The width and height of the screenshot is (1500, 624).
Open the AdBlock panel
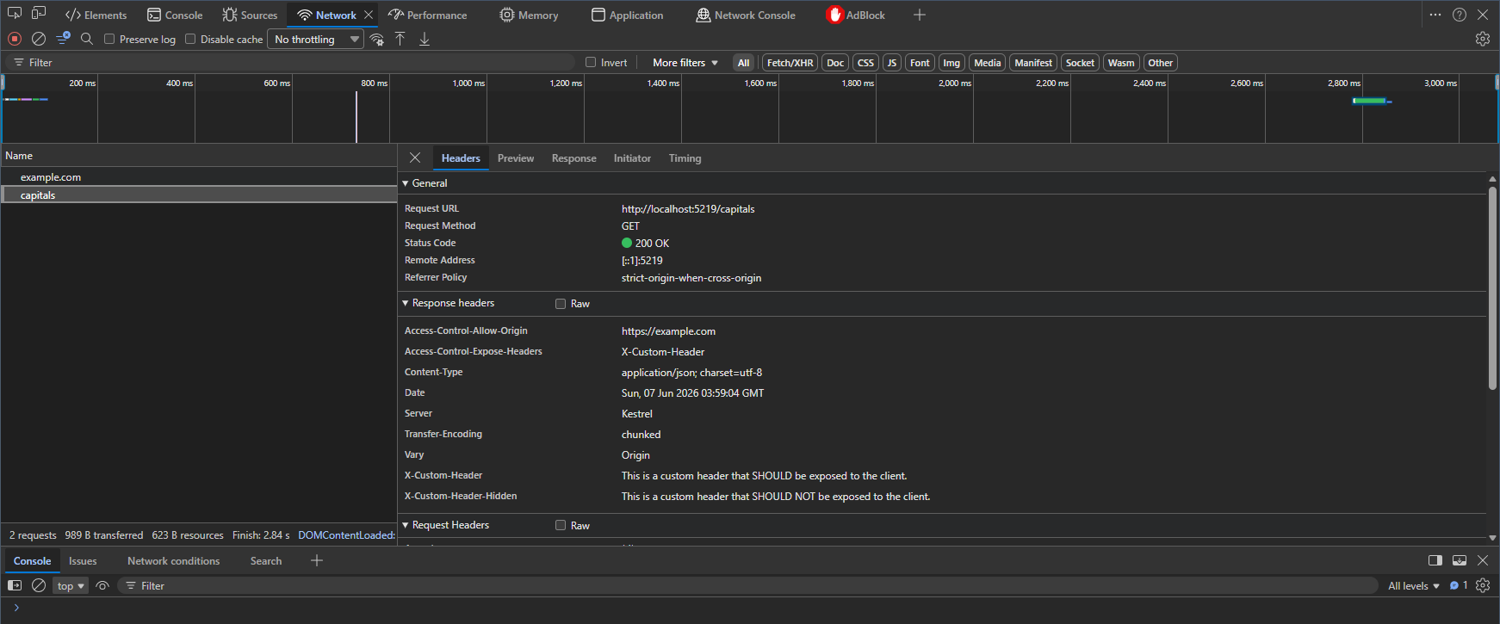click(x=856, y=15)
